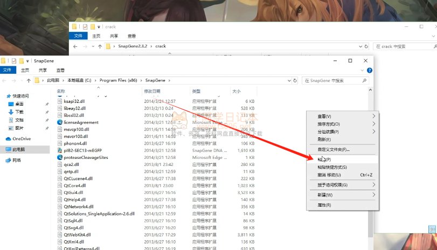The image size is (437, 250).
Task: Select the pIB2-SEC13-mEGFP SnapGene file icon
Action: click(60, 150)
